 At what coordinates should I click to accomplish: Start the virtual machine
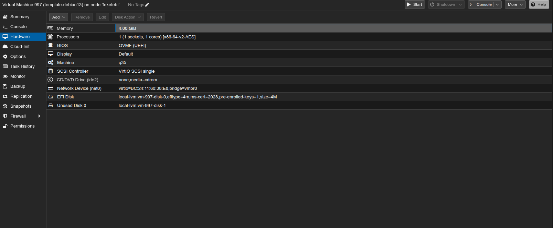point(415,4)
